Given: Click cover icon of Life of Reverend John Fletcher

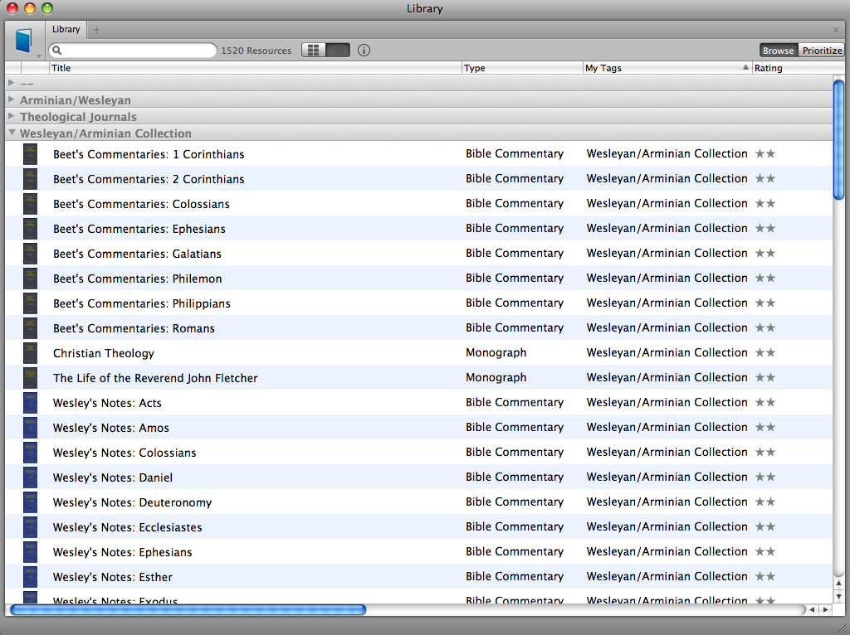Looking at the screenshot, I should 31,378.
